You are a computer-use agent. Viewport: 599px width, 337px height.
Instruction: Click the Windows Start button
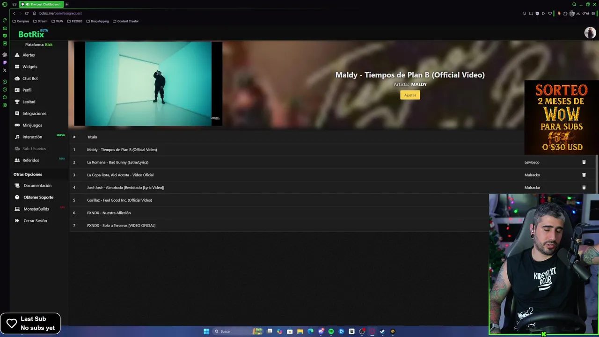(206, 331)
